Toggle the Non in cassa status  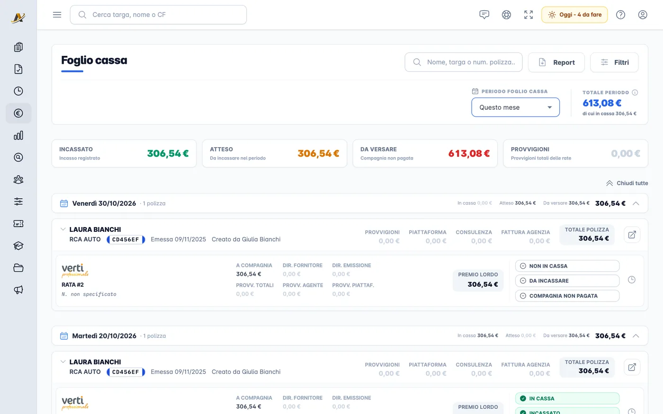coord(567,266)
